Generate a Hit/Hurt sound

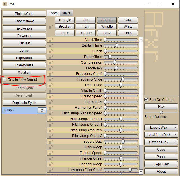[x=24, y=43]
